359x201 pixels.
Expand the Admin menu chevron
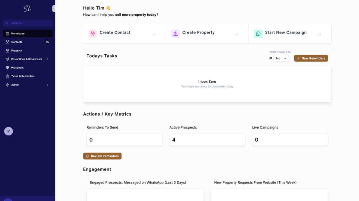(x=47, y=85)
